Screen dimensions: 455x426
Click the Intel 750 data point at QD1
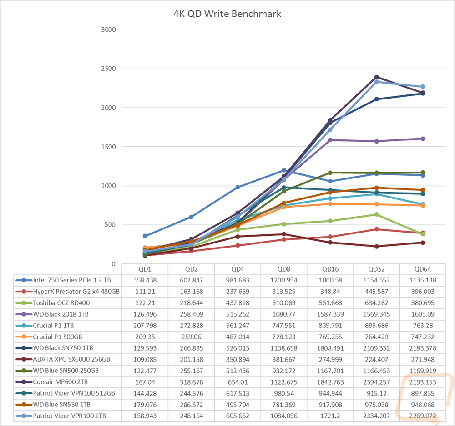tap(145, 236)
